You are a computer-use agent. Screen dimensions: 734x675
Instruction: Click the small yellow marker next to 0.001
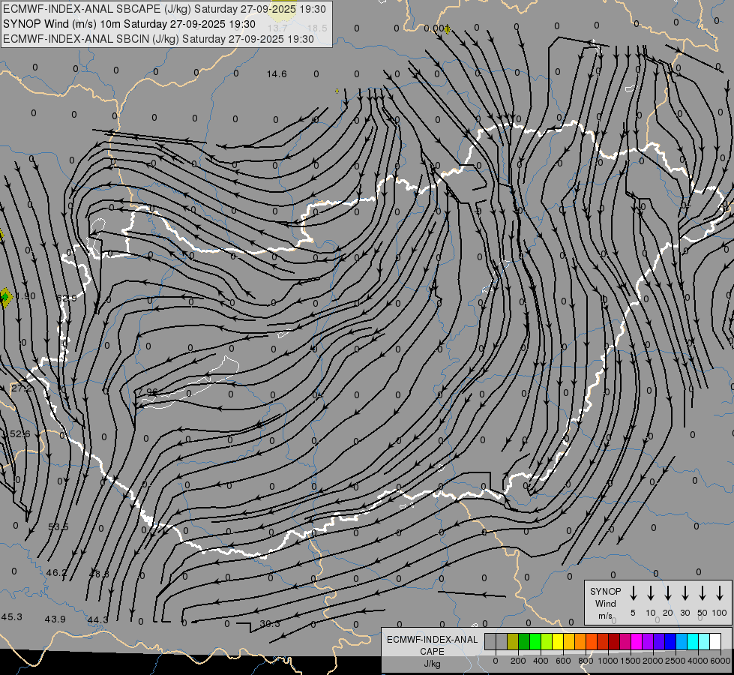point(448,30)
